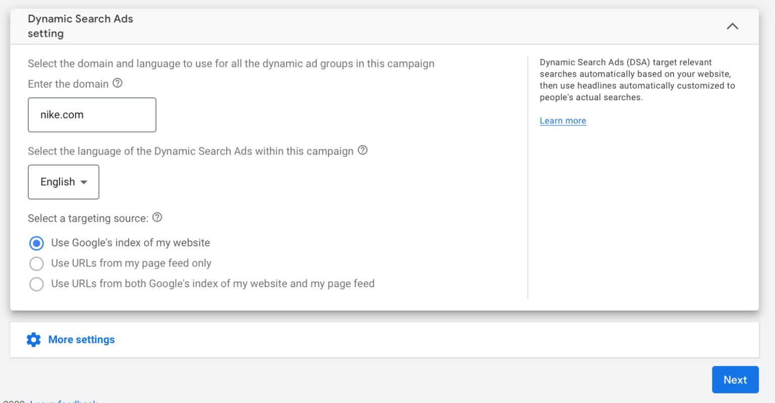Click the gear icon beside More settings
Viewport: 775px width, 403px height.
34,340
